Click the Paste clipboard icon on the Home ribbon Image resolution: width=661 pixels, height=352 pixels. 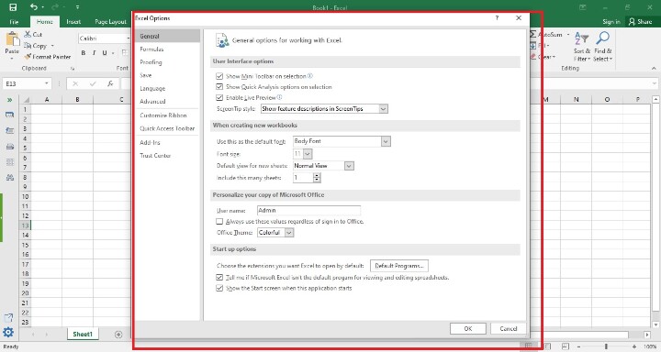click(x=12, y=39)
